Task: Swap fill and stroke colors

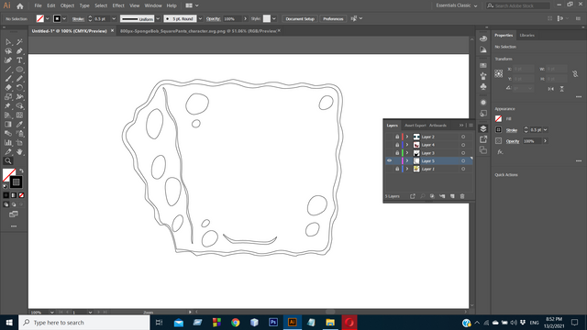Action: [x=21, y=171]
